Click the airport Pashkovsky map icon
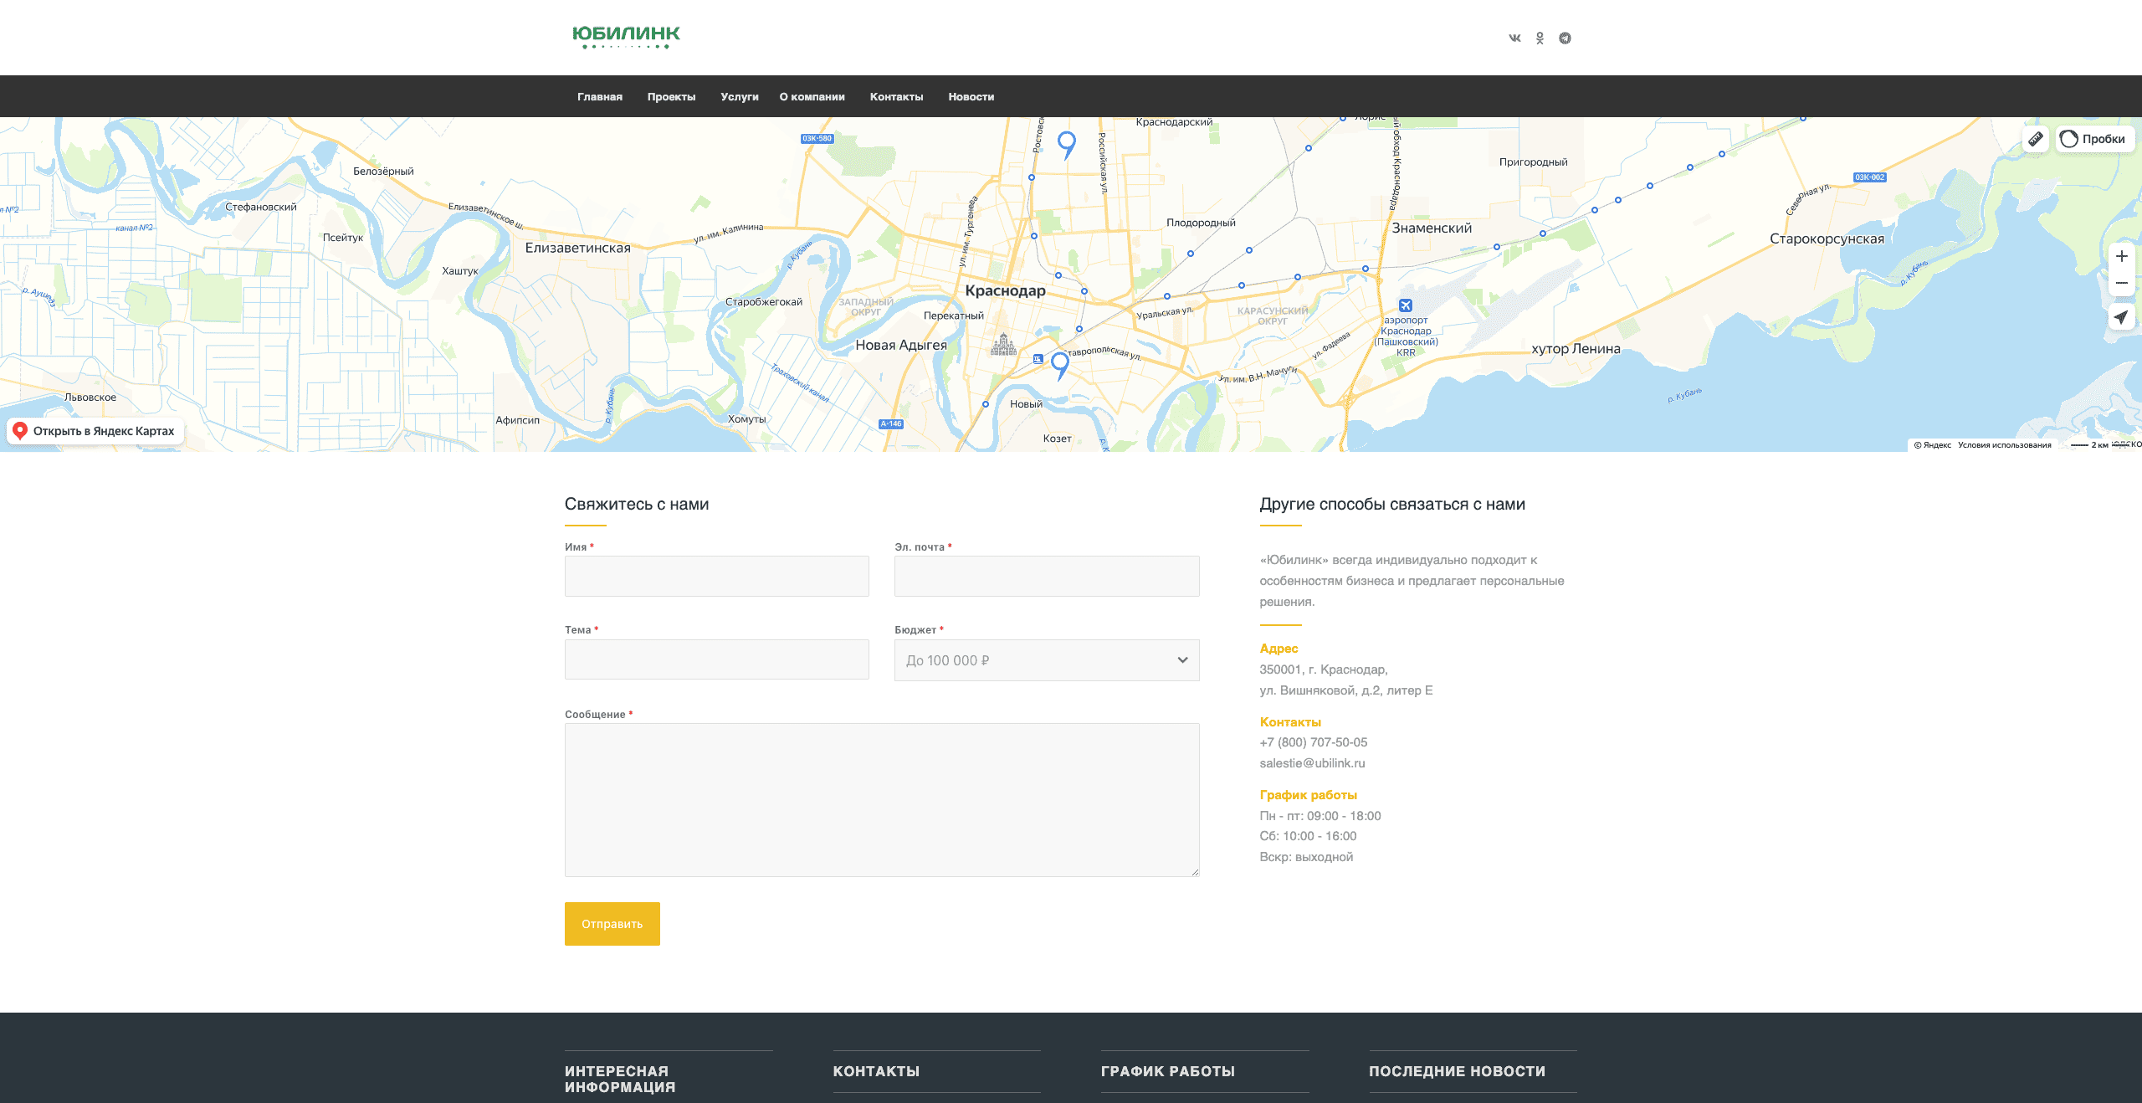The width and height of the screenshot is (2142, 1103). pos(1406,305)
